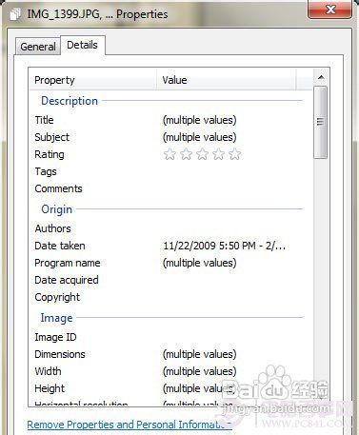Image resolution: width=359 pixels, height=435 pixels.
Task: Select the Copyright property label
Action: tap(57, 297)
